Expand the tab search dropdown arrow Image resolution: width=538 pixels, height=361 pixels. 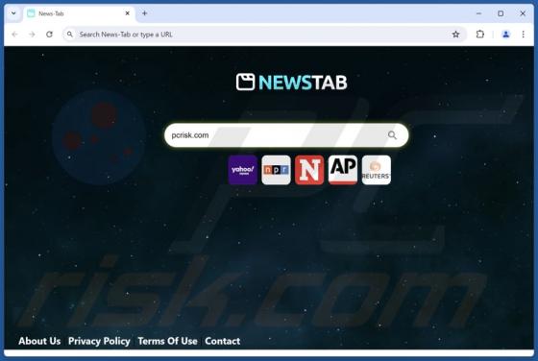(x=13, y=13)
